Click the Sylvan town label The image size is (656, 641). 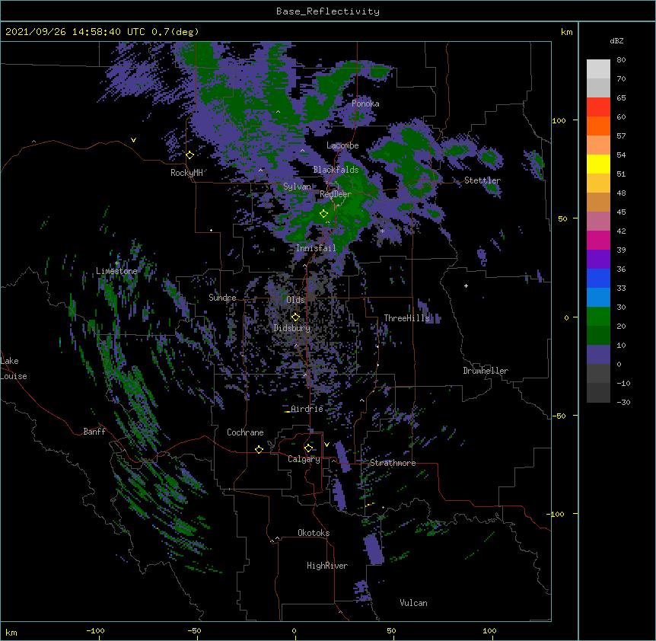(x=297, y=187)
